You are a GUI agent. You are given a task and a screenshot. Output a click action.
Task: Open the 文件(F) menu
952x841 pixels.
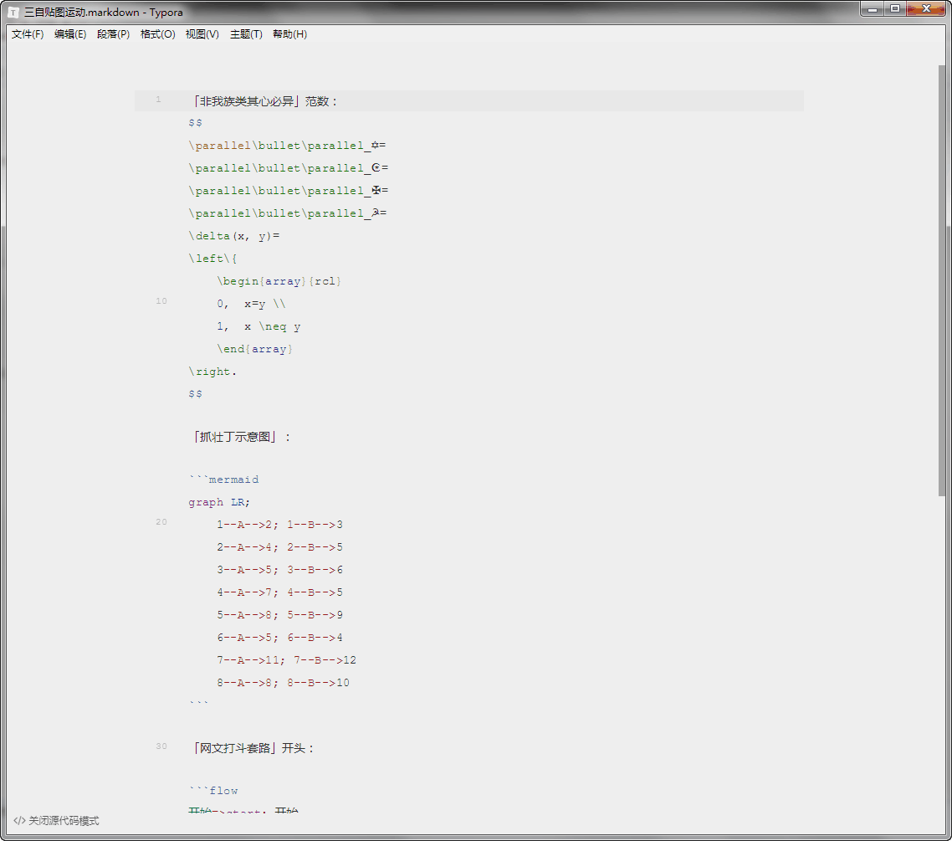[x=28, y=34]
